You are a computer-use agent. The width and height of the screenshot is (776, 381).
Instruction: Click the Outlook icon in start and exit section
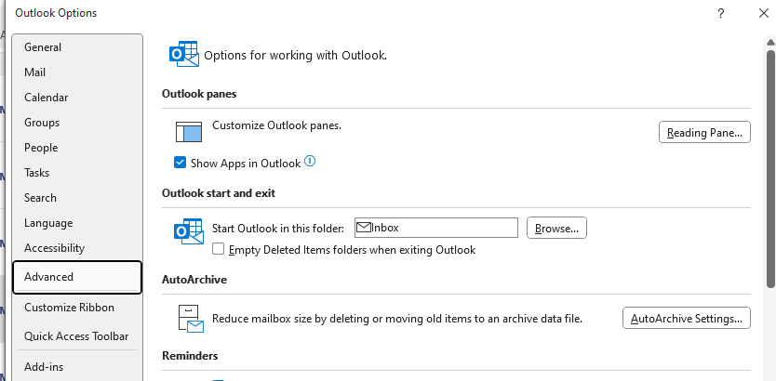pos(189,231)
